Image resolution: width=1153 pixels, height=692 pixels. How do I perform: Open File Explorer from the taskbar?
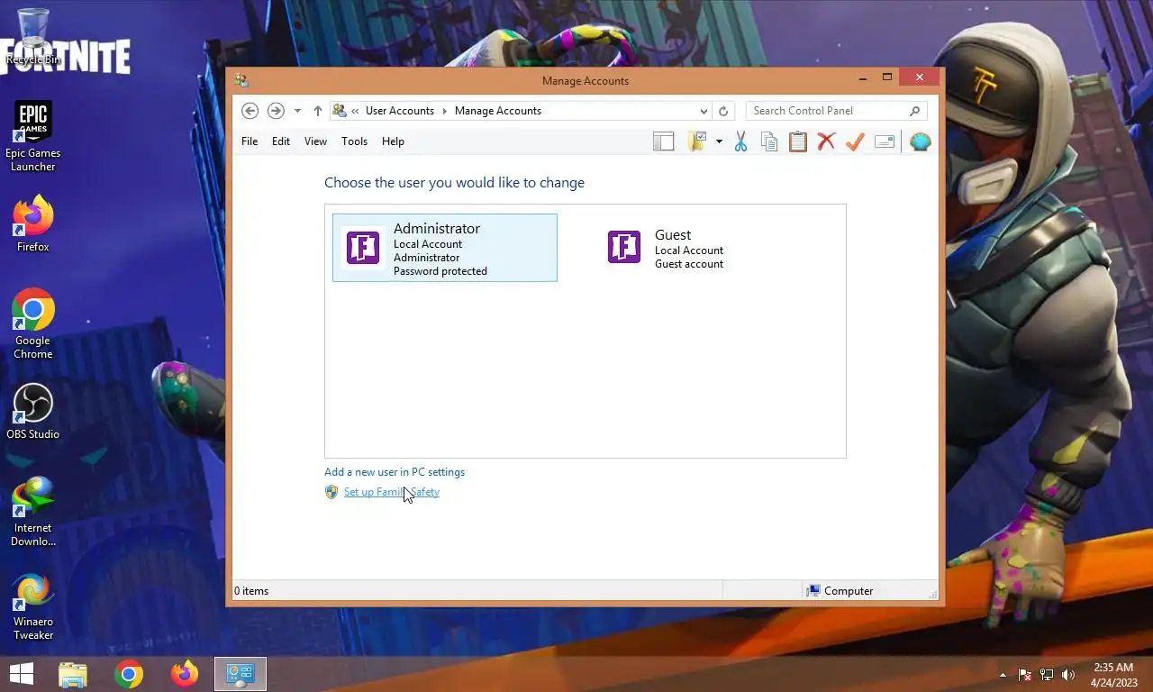pos(73,674)
